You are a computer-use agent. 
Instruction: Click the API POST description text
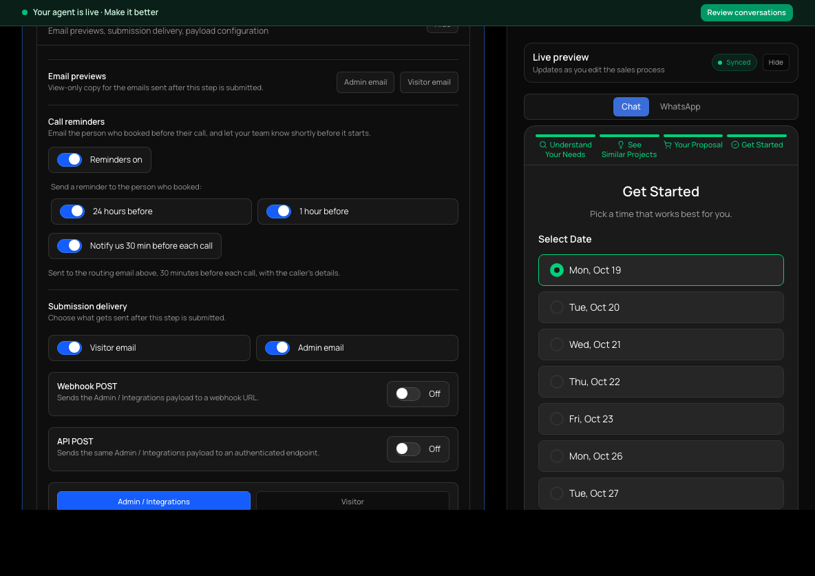(188, 453)
